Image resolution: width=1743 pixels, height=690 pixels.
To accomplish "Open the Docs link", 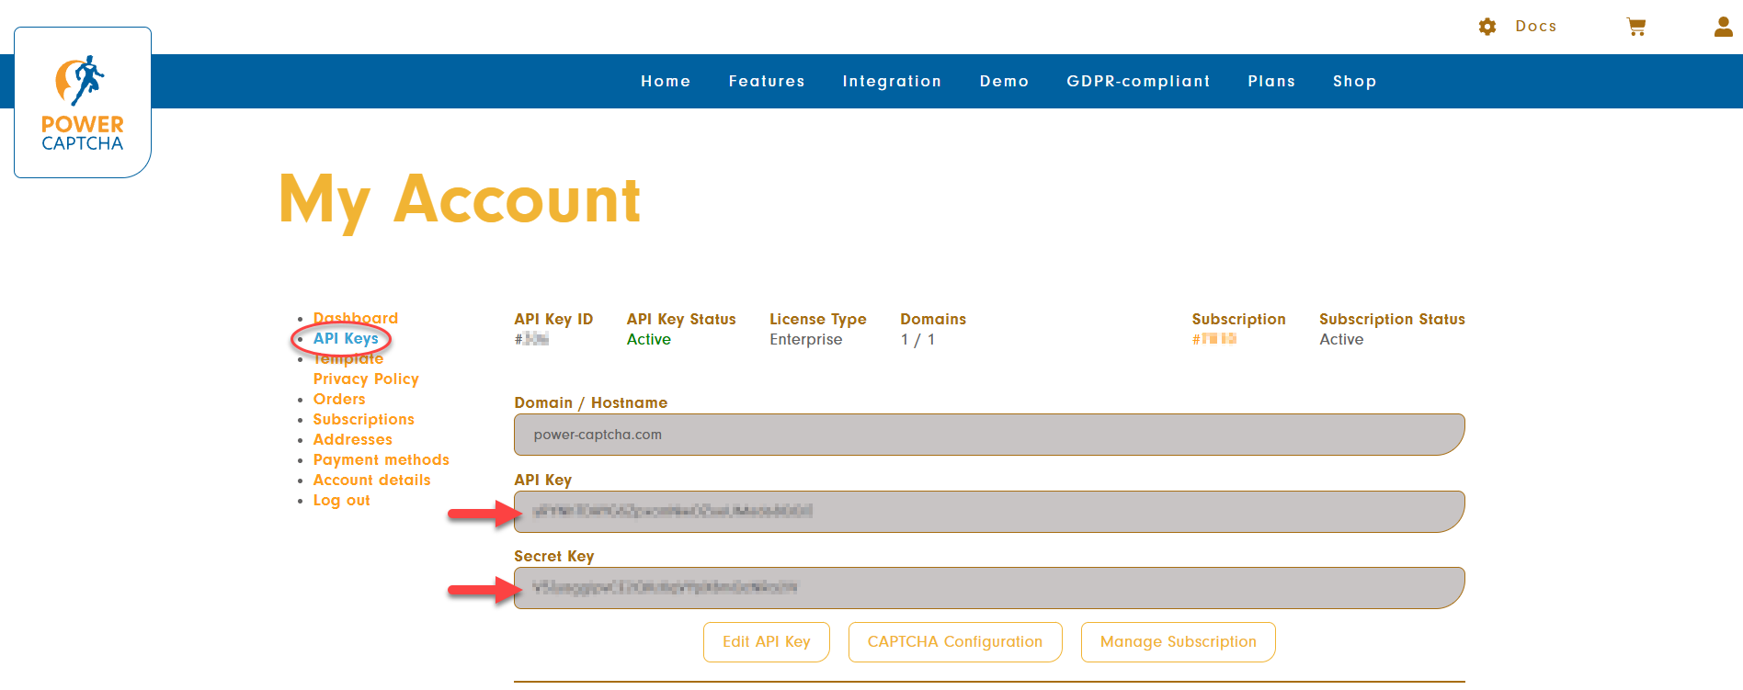I will [x=1536, y=27].
